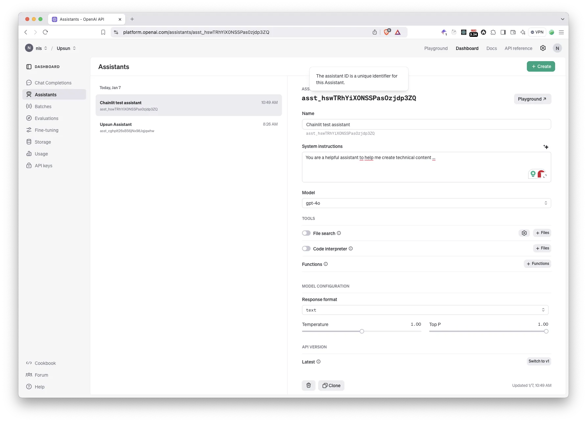Open the API reference nav tab
The image size is (587, 422).
click(x=518, y=48)
